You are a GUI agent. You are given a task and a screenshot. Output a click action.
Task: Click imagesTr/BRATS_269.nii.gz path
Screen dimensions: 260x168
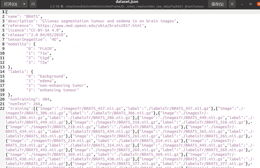point(126,150)
